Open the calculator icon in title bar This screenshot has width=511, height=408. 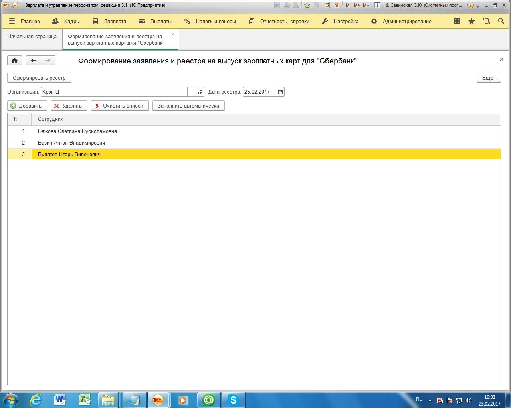tap(327, 5)
